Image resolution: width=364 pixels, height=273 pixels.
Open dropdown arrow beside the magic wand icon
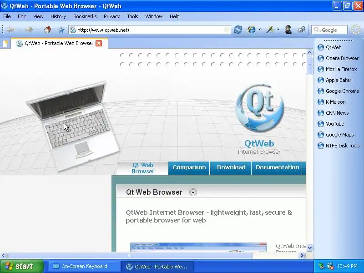tap(278, 30)
